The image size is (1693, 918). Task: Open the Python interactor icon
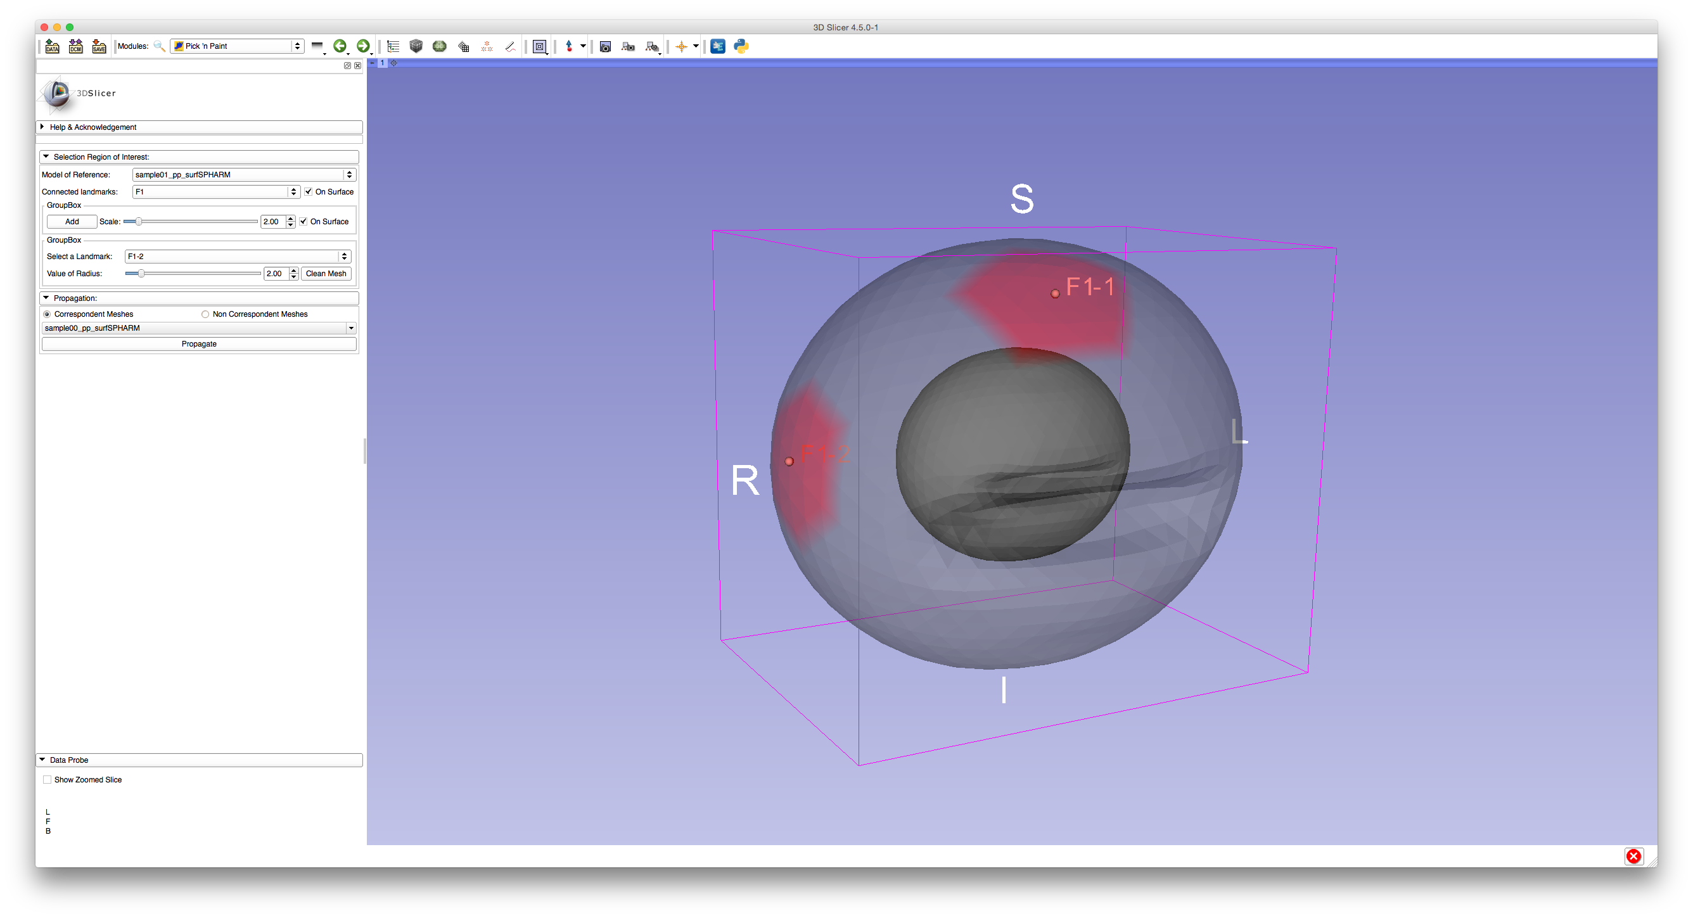coord(741,46)
